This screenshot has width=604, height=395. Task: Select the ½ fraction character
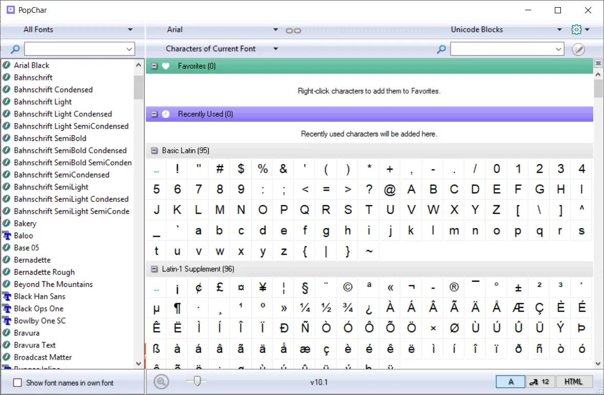(326, 307)
